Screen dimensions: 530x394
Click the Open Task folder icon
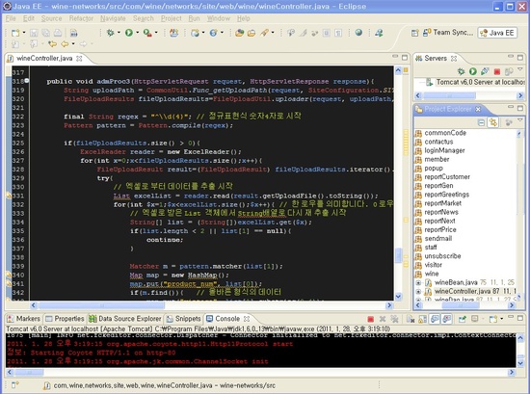pyautogui.click(x=252, y=33)
